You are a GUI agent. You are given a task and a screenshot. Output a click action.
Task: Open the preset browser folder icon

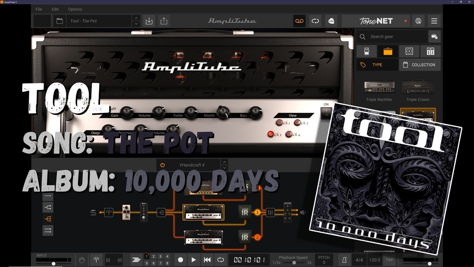(59, 21)
